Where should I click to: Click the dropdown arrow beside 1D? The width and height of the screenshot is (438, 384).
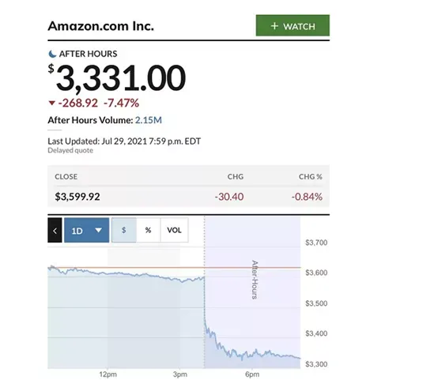coord(98,230)
